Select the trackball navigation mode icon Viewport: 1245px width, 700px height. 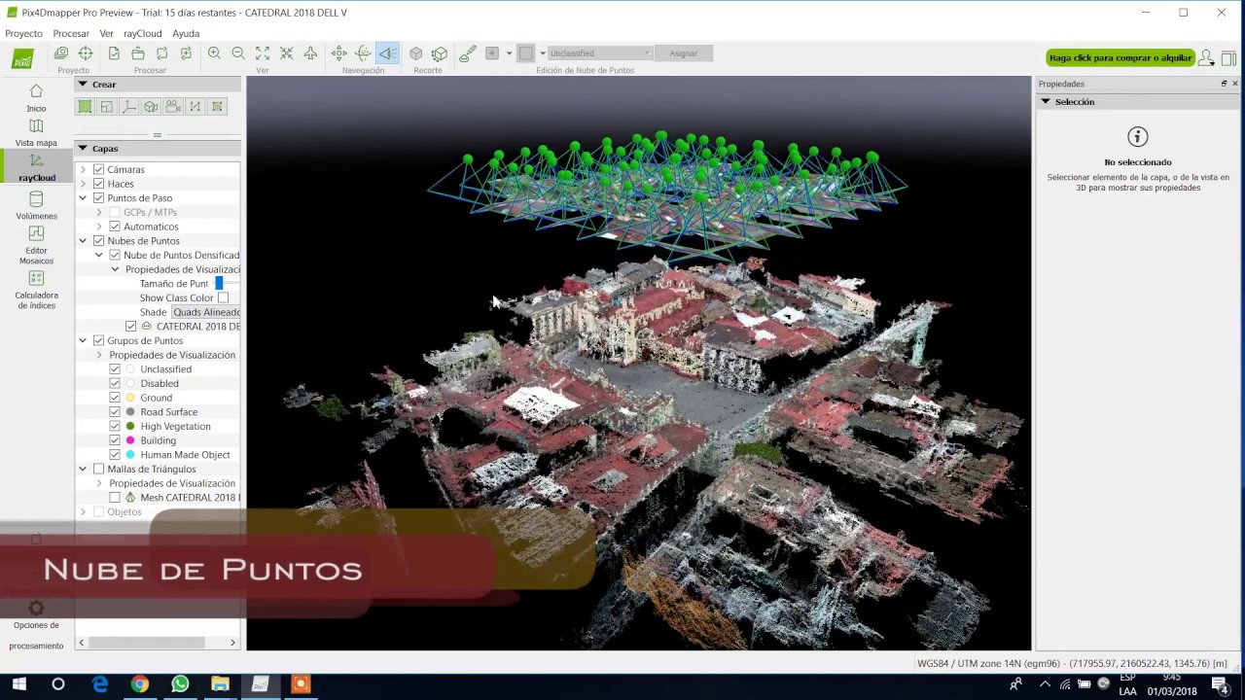point(363,53)
